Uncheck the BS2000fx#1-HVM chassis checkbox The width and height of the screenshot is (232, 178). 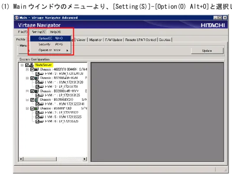pyautogui.click(x=32, y=91)
